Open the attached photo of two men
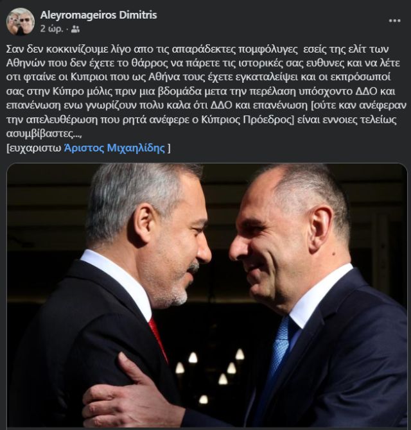Image resolution: width=411 pixels, height=430 pixels. (x=207, y=295)
